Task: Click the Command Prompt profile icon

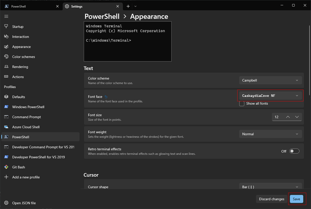Action: [6, 117]
